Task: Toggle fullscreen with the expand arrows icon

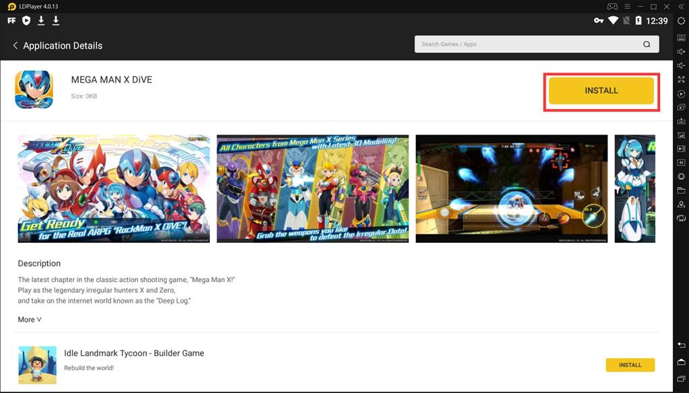Action: click(x=681, y=79)
